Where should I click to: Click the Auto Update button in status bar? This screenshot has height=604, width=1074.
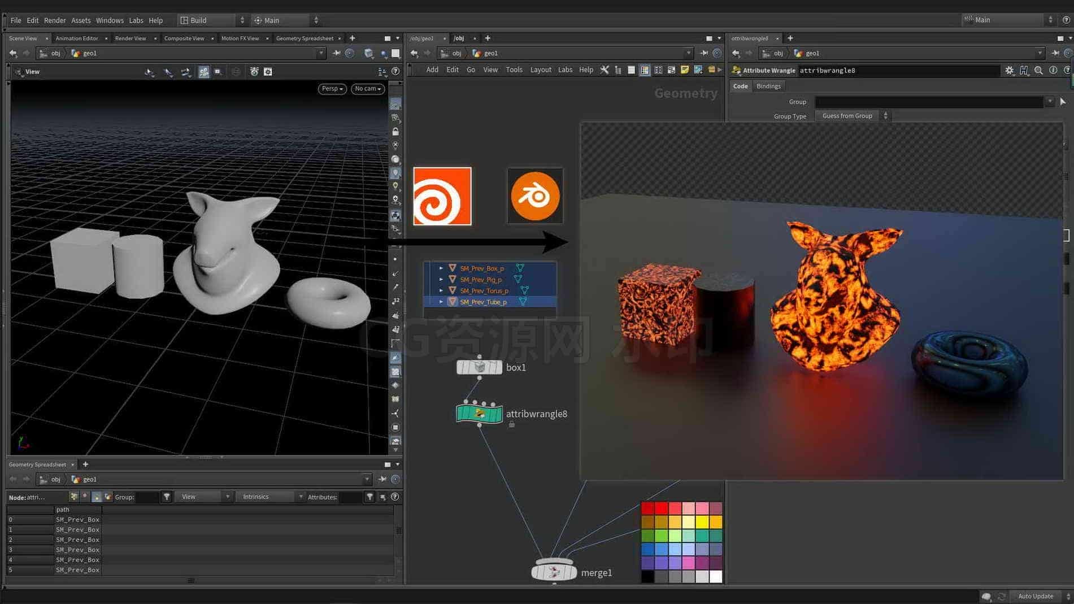tap(1036, 596)
